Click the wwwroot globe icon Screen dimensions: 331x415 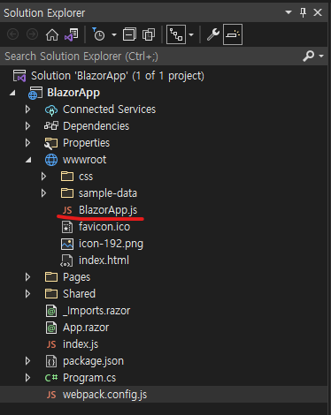(51, 160)
